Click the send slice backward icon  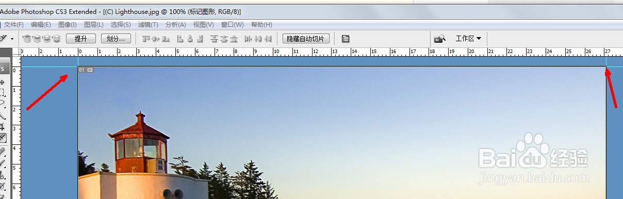click(x=47, y=39)
